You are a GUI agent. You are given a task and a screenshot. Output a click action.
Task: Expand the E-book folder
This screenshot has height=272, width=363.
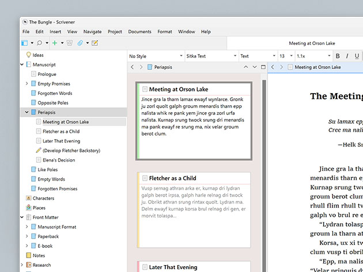pyautogui.click(x=27, y=246)
